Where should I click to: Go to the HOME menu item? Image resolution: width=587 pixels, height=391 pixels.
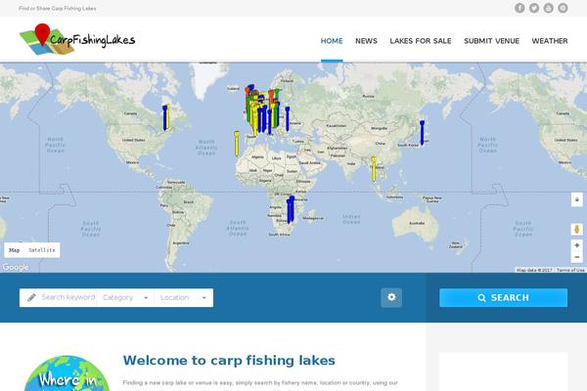tap(332, 41)
